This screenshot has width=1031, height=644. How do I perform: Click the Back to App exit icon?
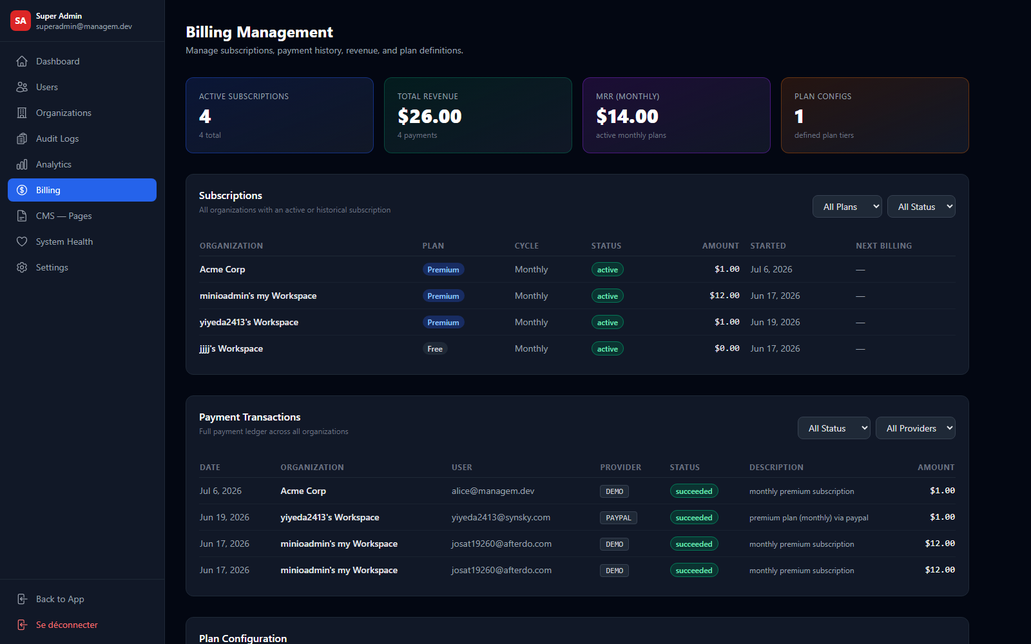click(x=22, y=599)
